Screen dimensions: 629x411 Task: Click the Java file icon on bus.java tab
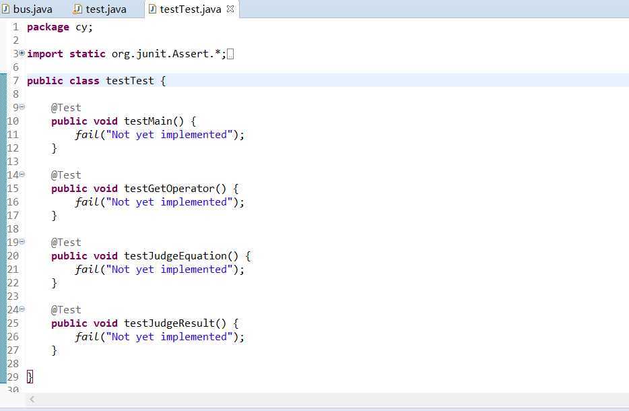(x=5, y=9)
